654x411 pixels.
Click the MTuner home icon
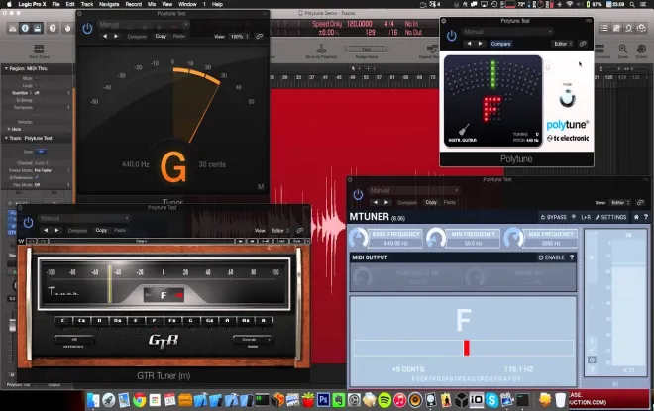636,217
